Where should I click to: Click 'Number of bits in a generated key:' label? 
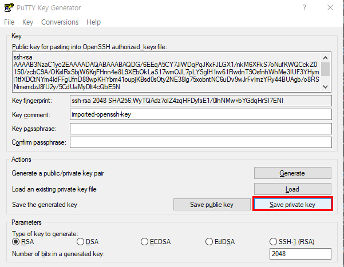click(x=58, y=254)
